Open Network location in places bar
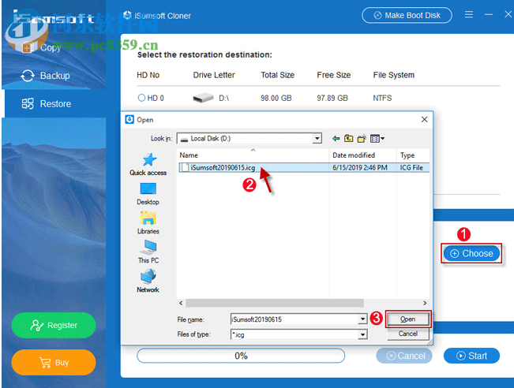514x388 pixels. 148,281
